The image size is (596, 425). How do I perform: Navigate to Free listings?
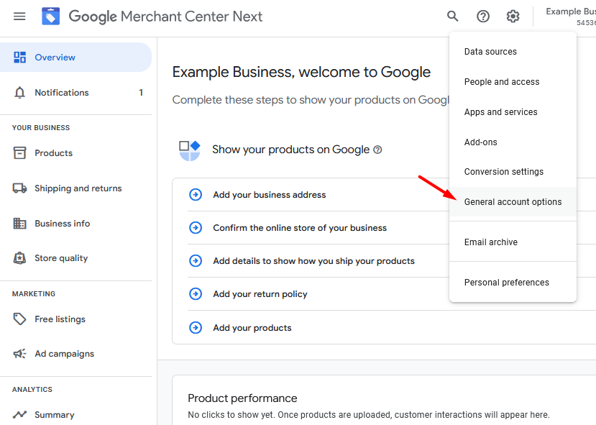[75, 319]
